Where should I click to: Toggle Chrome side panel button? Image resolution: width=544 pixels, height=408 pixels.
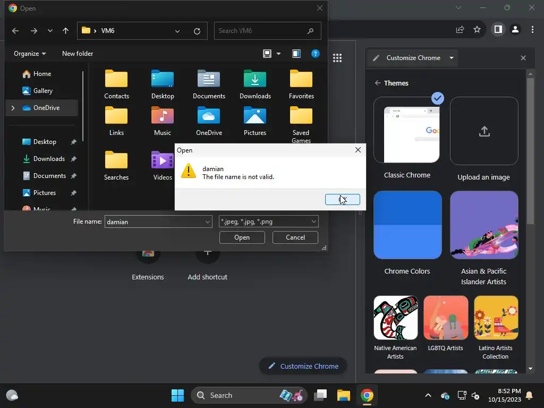coord(498,30)
